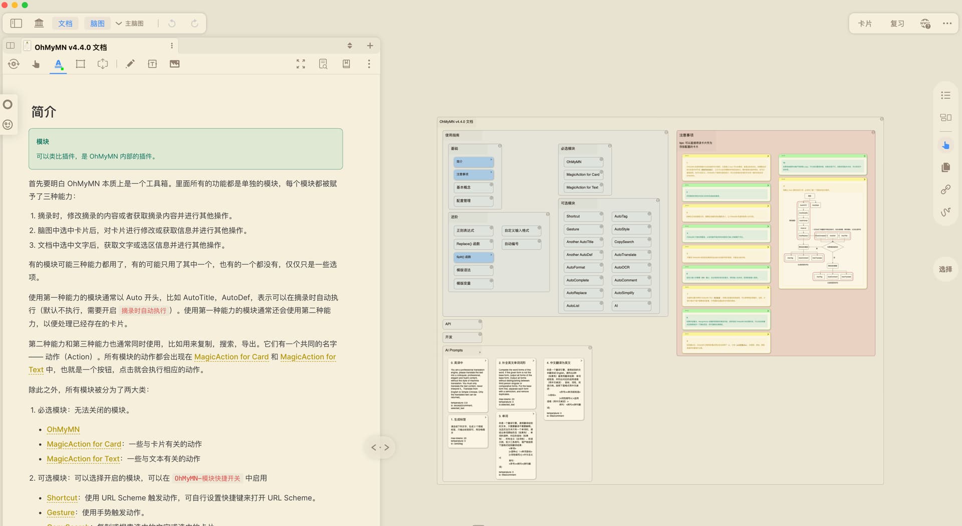Click the undo arrow
The image size is (962, 526).
[x=172, y=23]
